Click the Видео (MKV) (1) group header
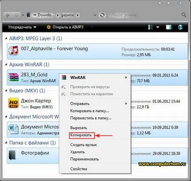The image size is (191, 181). click(x=27, y=90)
